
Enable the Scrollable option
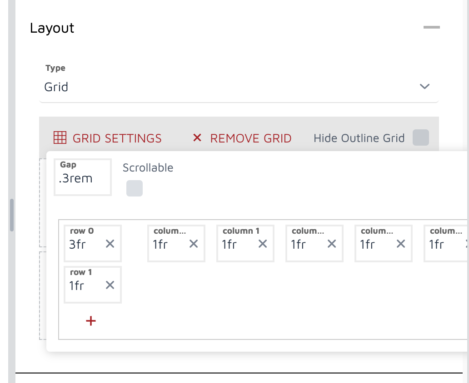[x=134, y=188]
